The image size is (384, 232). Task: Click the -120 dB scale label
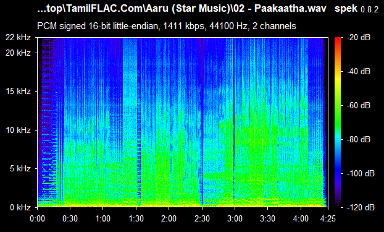(x=361, y=207)
